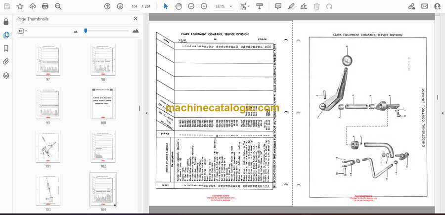
Task: Open the Layers sidebar panel
Action: (6, 75)
